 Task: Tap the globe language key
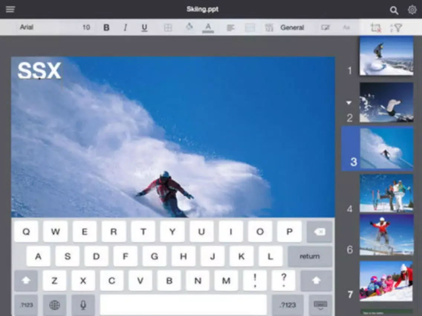(x=55, y=305)
